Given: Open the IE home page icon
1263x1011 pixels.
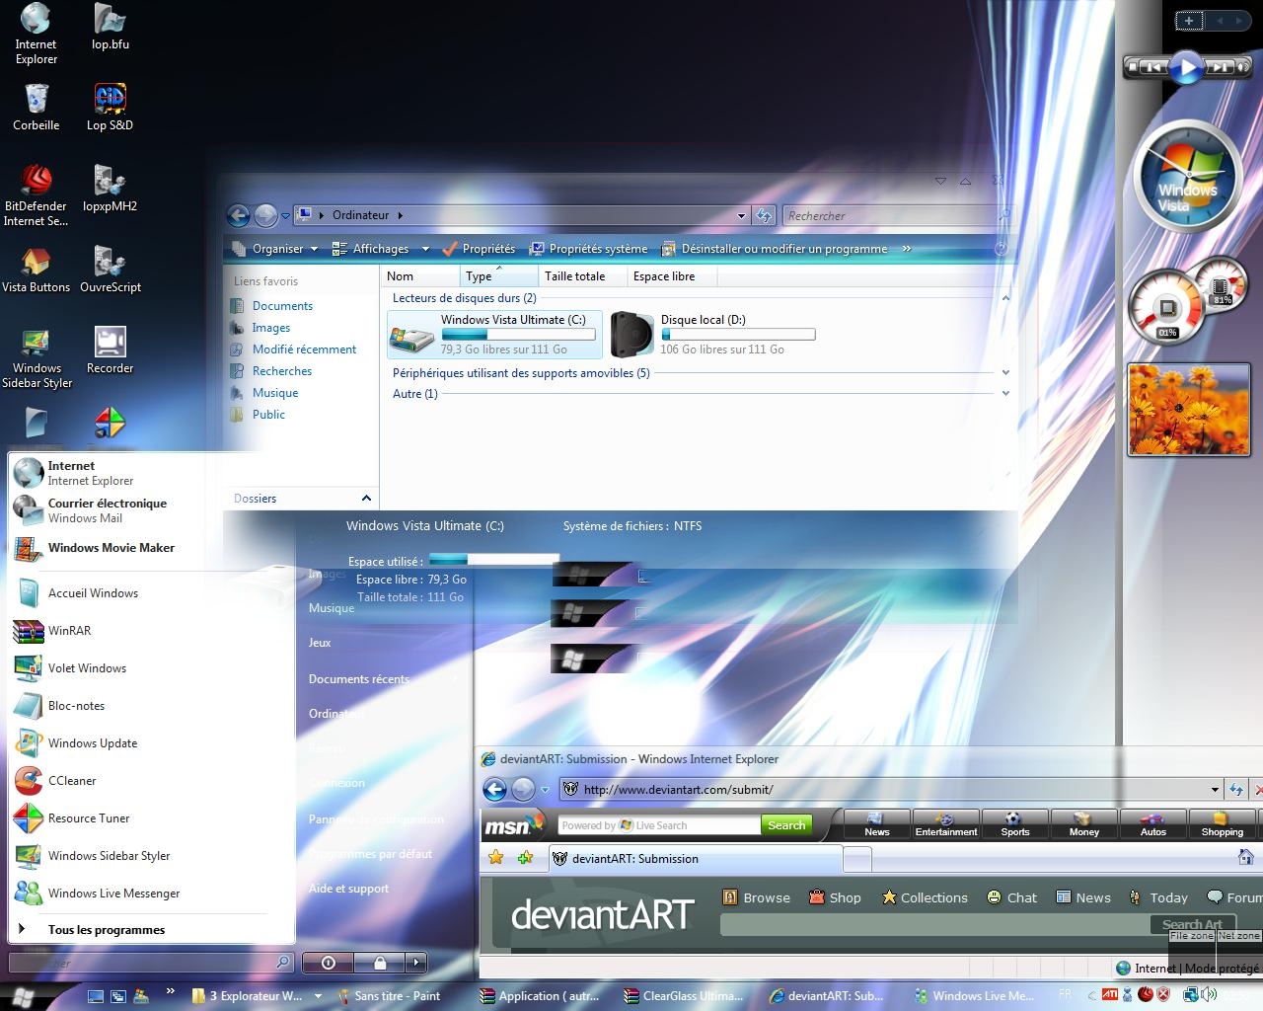Looking at the screenshot, I should point(1246,857).
